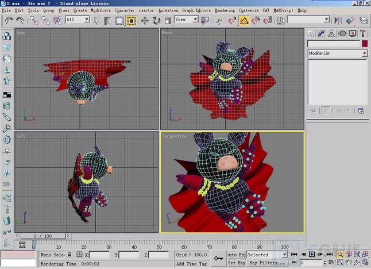Click the Zoom viewport navigation icon
The height and width of the screenshot is (269, 371).
tap(340, 254)
